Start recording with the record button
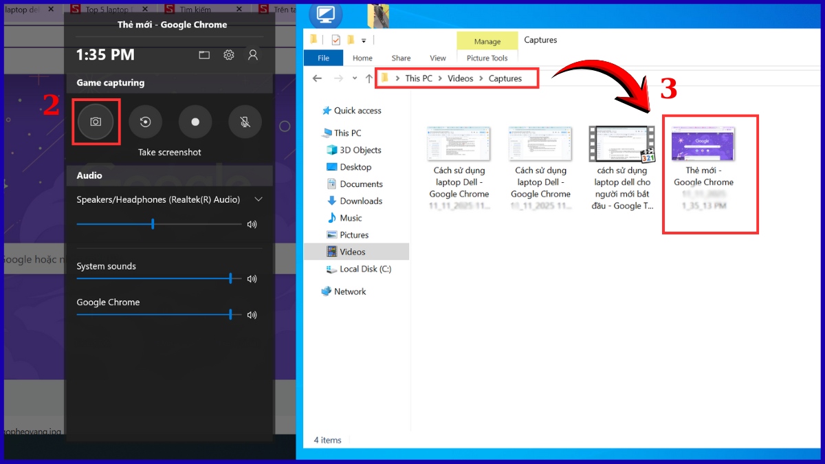Image resolution: width=825 pixels, height=464 pixels. 195,122
